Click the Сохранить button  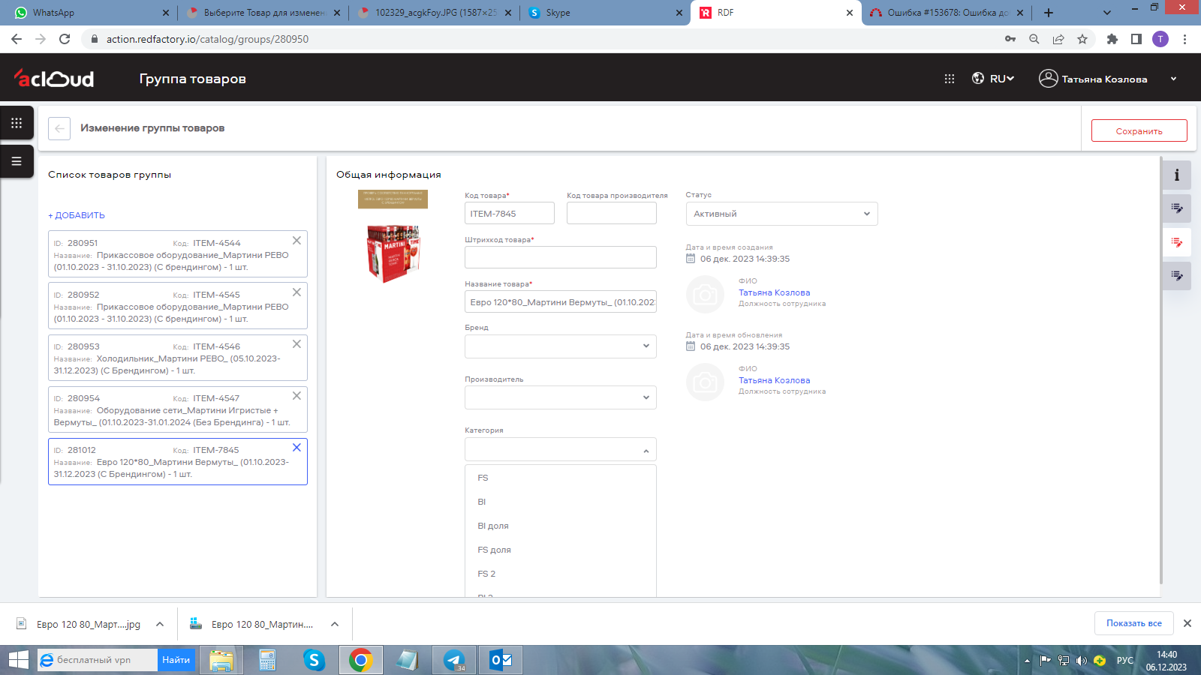(1139, 130)
